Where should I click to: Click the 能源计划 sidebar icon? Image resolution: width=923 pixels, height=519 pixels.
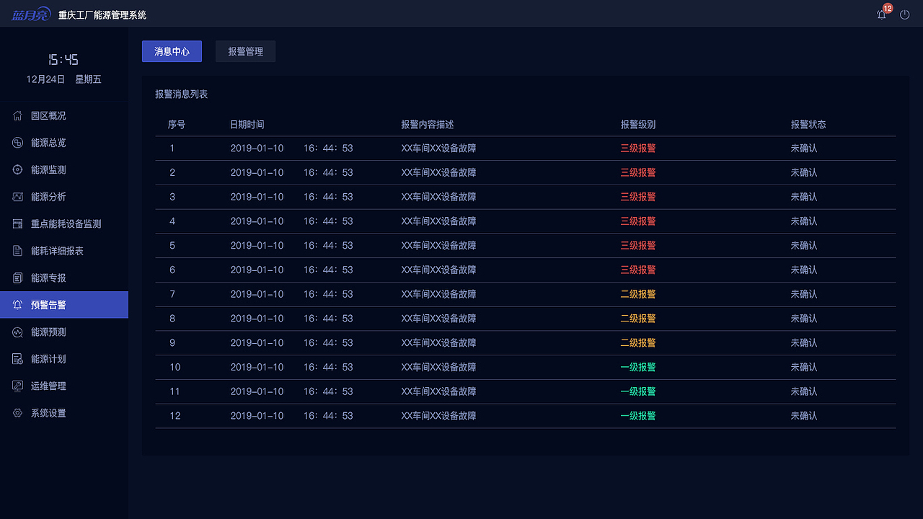pyautogui.click(x=18, y=359)
